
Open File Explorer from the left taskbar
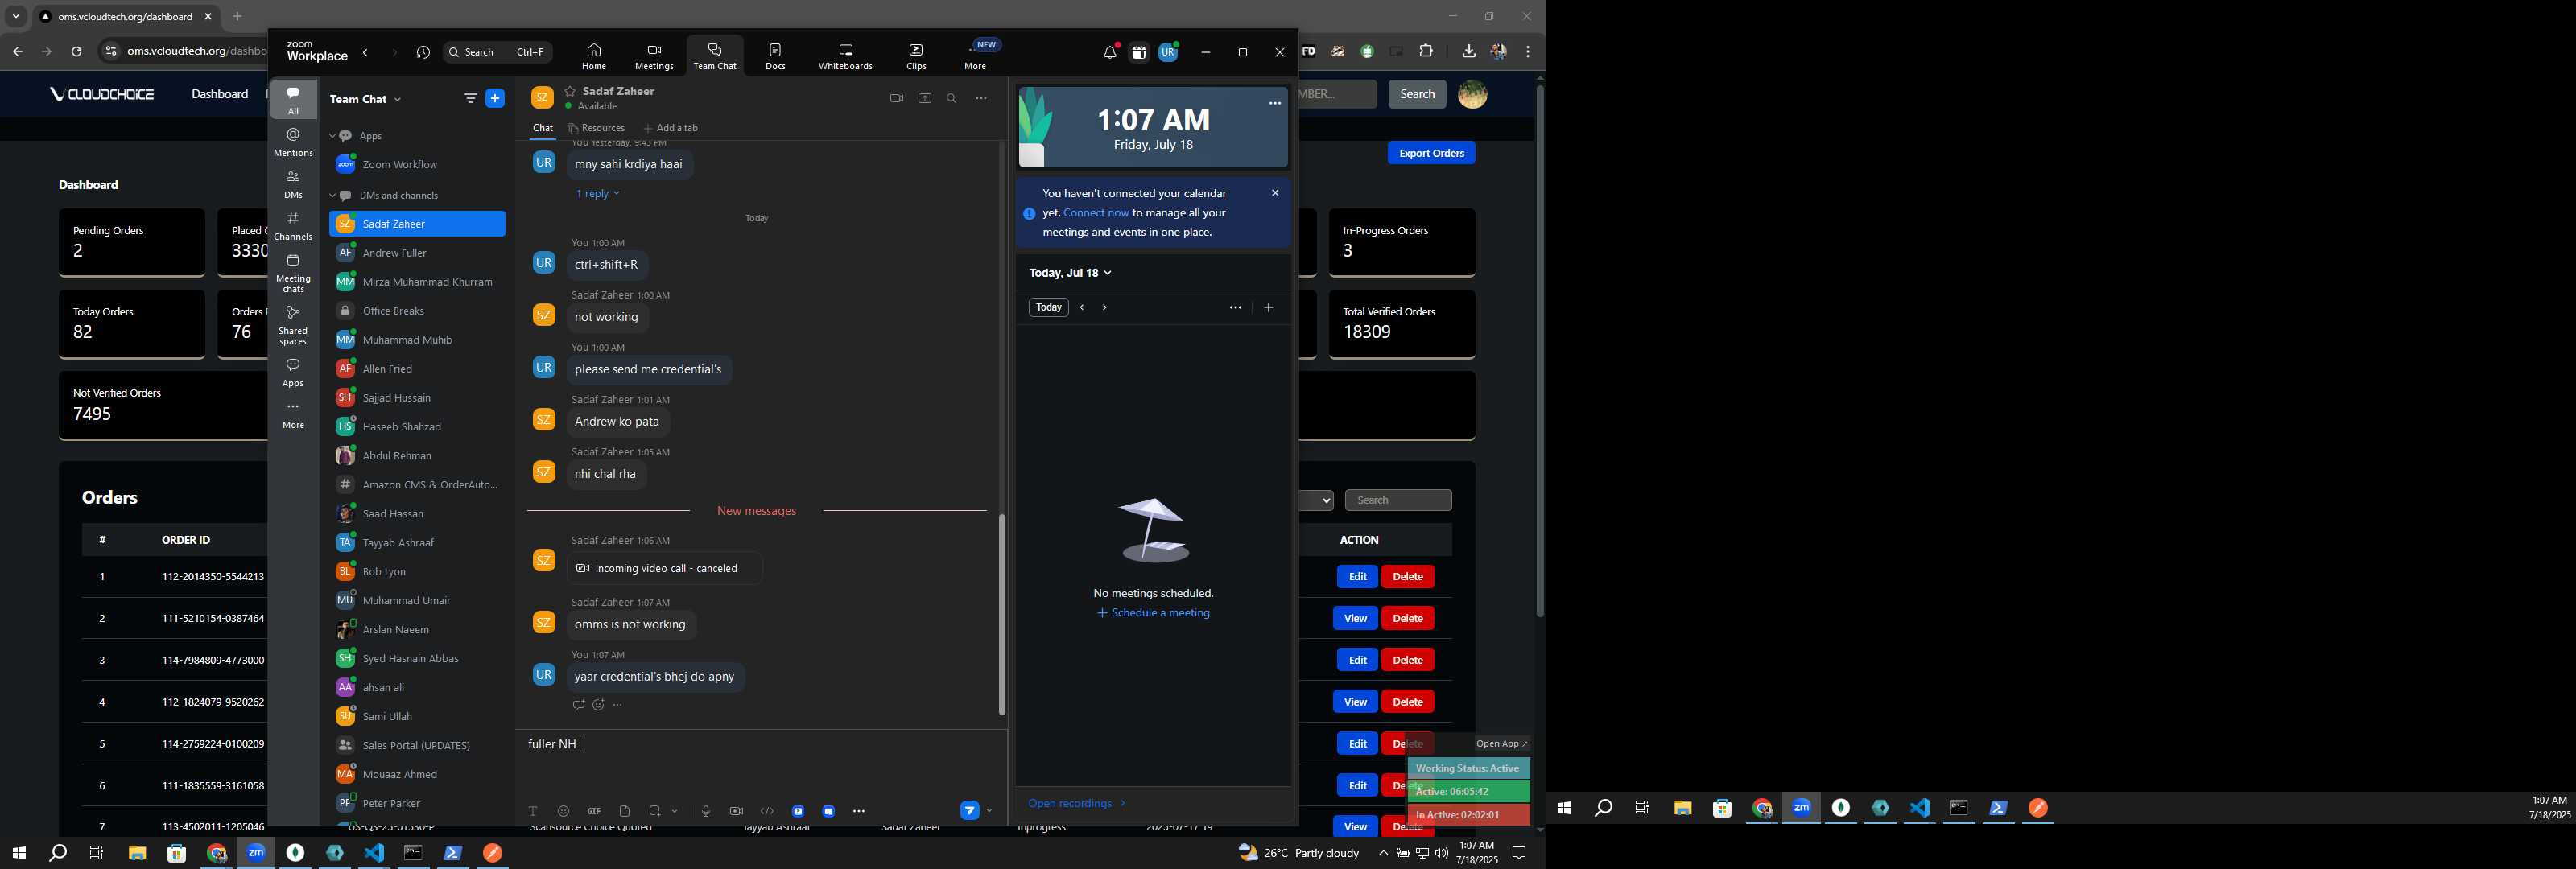137,853
